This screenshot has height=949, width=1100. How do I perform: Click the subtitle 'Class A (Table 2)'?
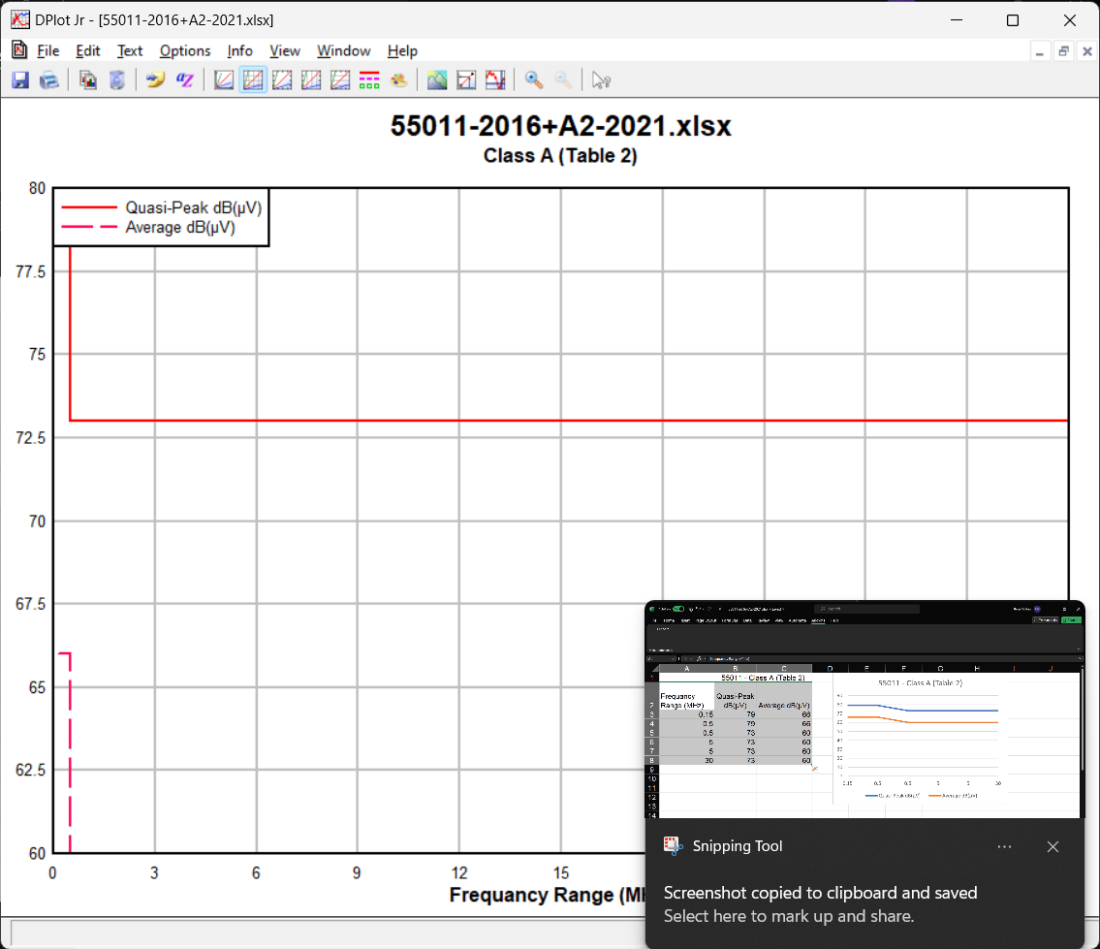coord(560,155)
